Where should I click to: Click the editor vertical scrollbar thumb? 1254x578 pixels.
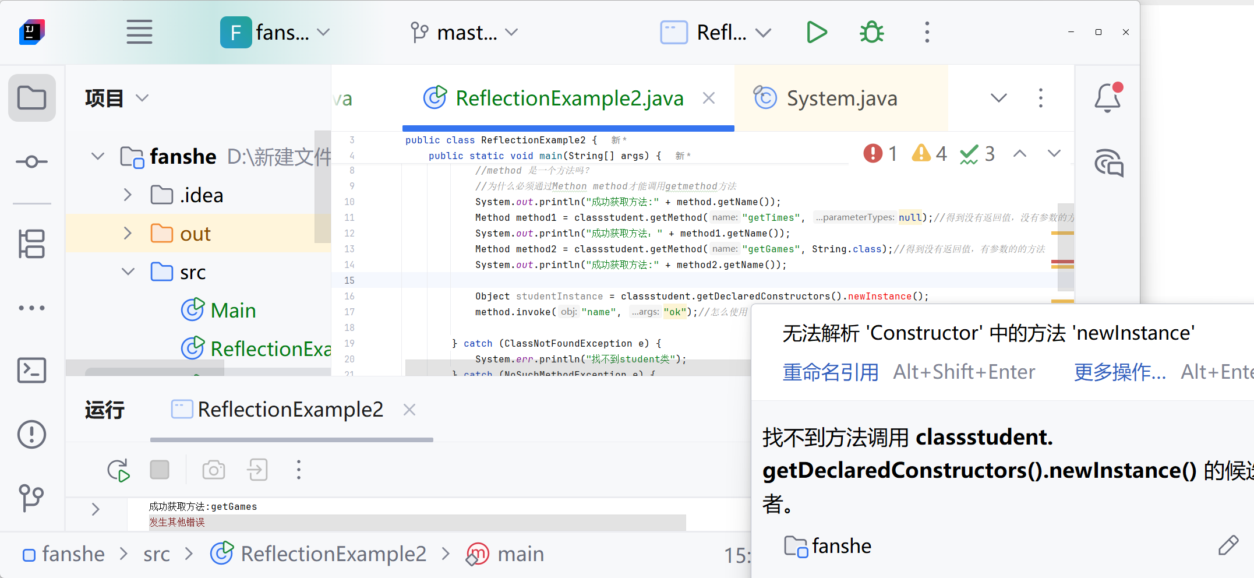pyautogui.click(x=1066, y=247)
